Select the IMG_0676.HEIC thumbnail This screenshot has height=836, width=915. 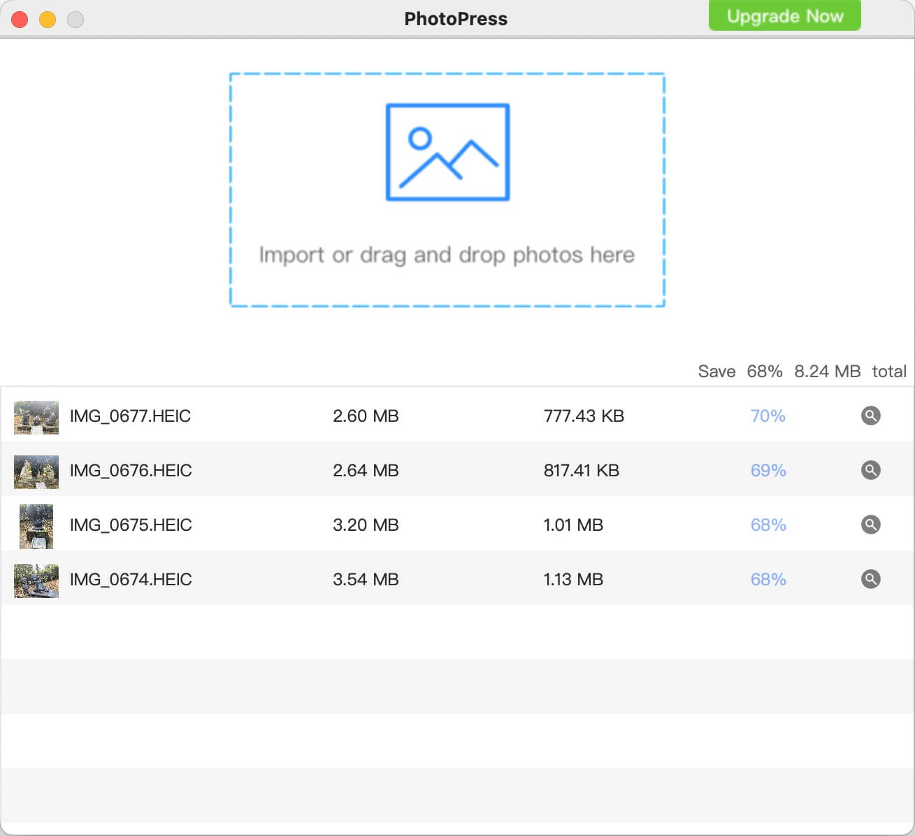[36, 471]
